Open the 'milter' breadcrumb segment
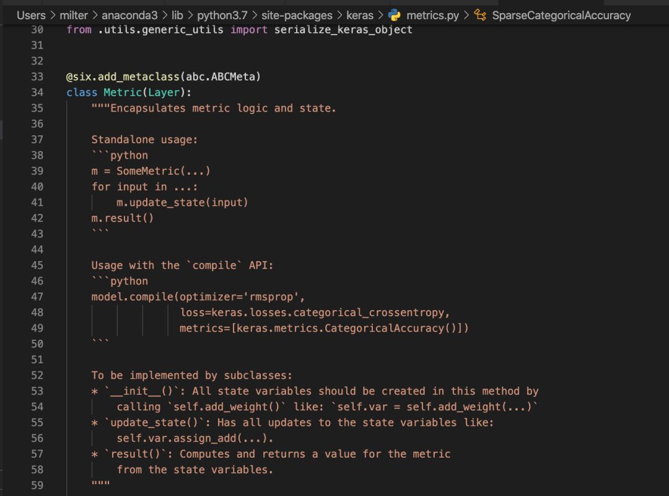This screenshot has height=496, width=669. point(73,15)
